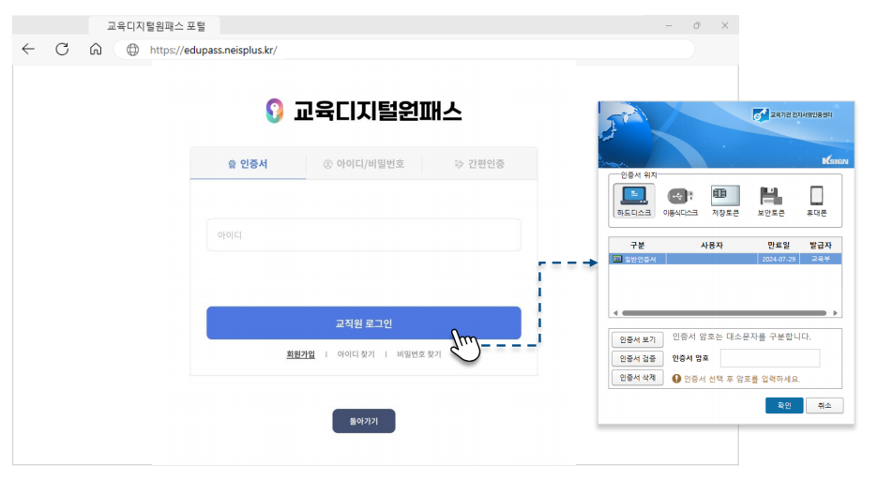
Task: Go back with the browser back arrow
Action: (x=28, y=50)
